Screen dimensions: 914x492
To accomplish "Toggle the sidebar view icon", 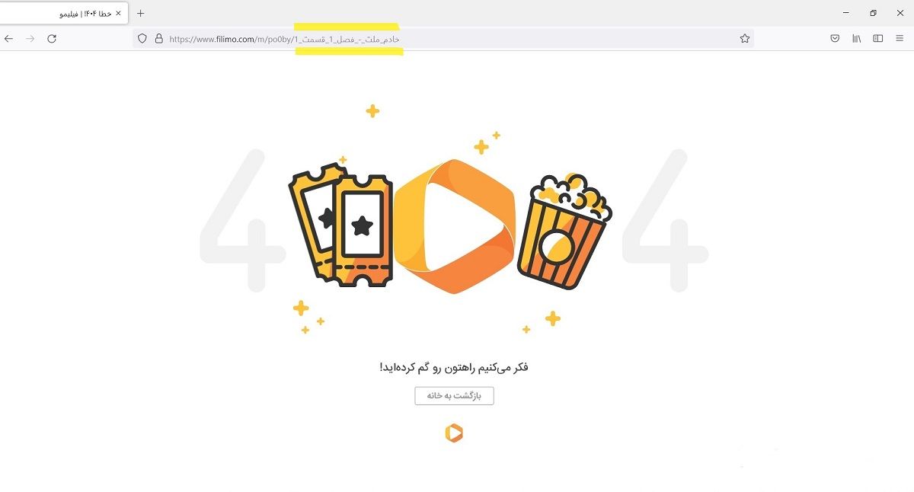I will point(878,38).
